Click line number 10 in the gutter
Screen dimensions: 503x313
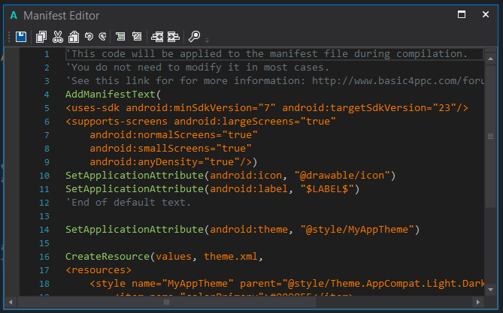click(44, 176)
